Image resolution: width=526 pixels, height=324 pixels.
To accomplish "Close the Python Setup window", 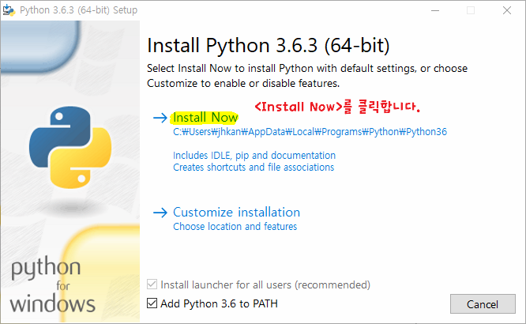I will tap(507, 10).
